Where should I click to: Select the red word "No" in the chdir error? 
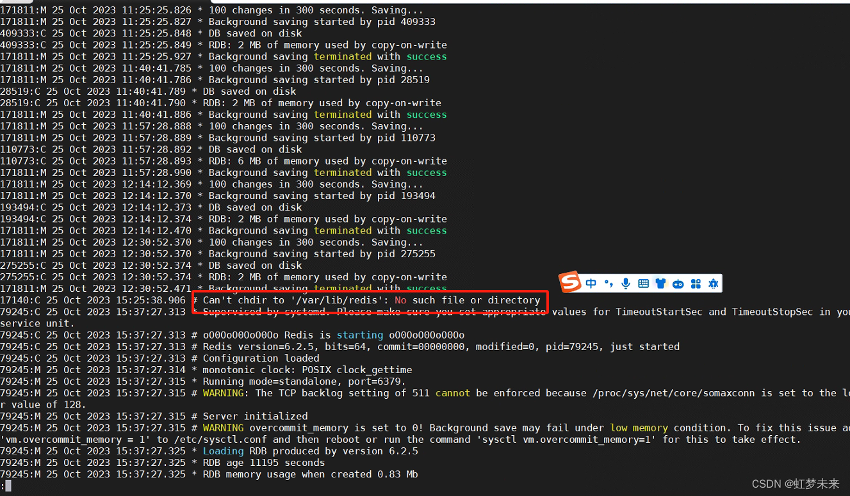pos(400,300)
